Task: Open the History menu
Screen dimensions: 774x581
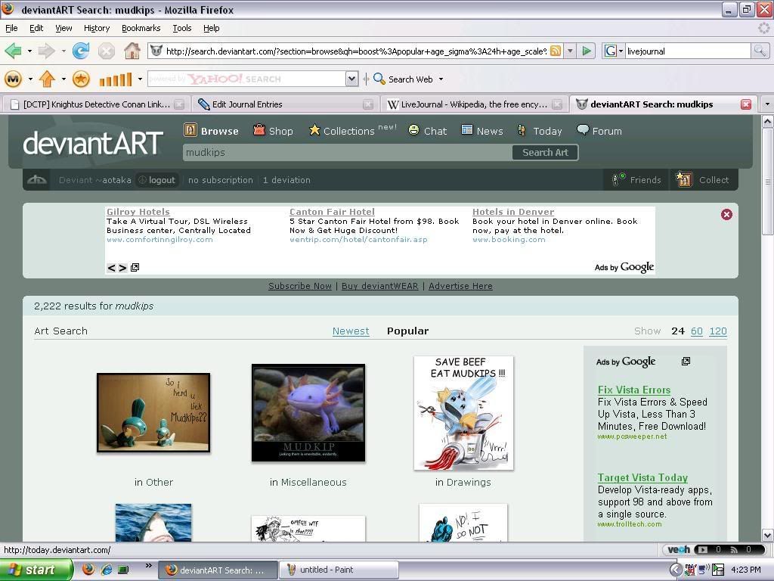Action: [x=97, y=28]
